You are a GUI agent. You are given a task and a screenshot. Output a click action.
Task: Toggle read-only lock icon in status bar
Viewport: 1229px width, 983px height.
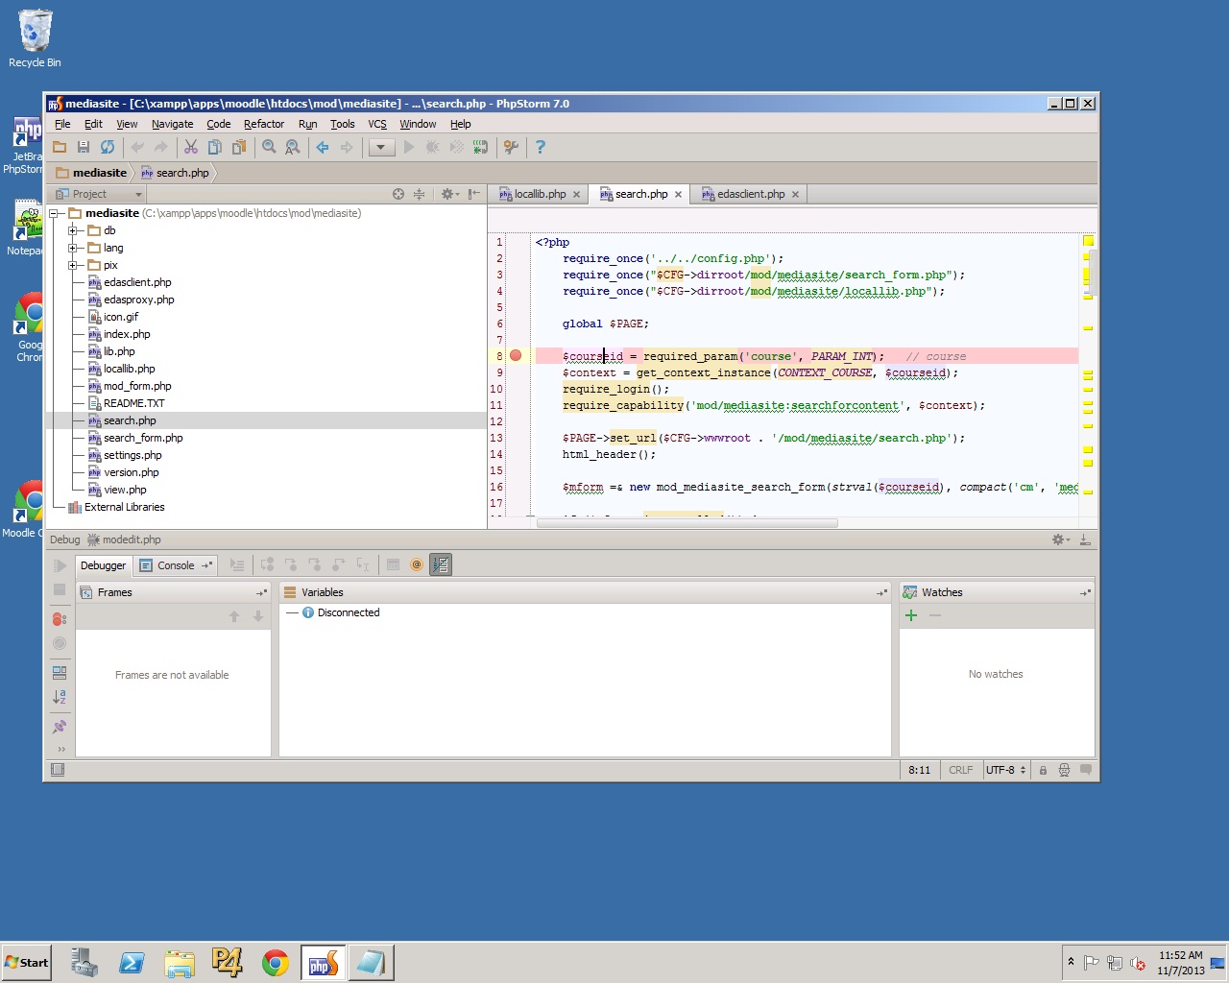[x=1043, y=770]
